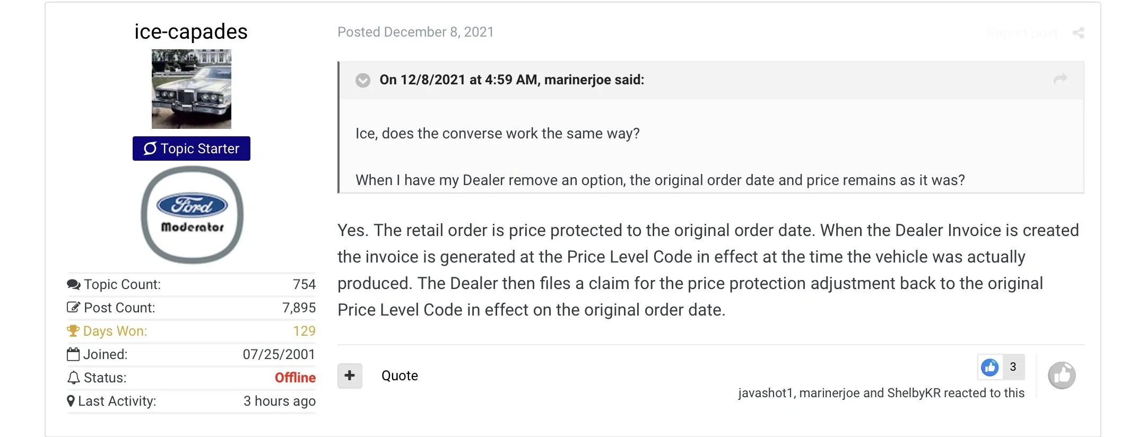Open ShelbyKR in the reactions list

[x=914, y=393]
